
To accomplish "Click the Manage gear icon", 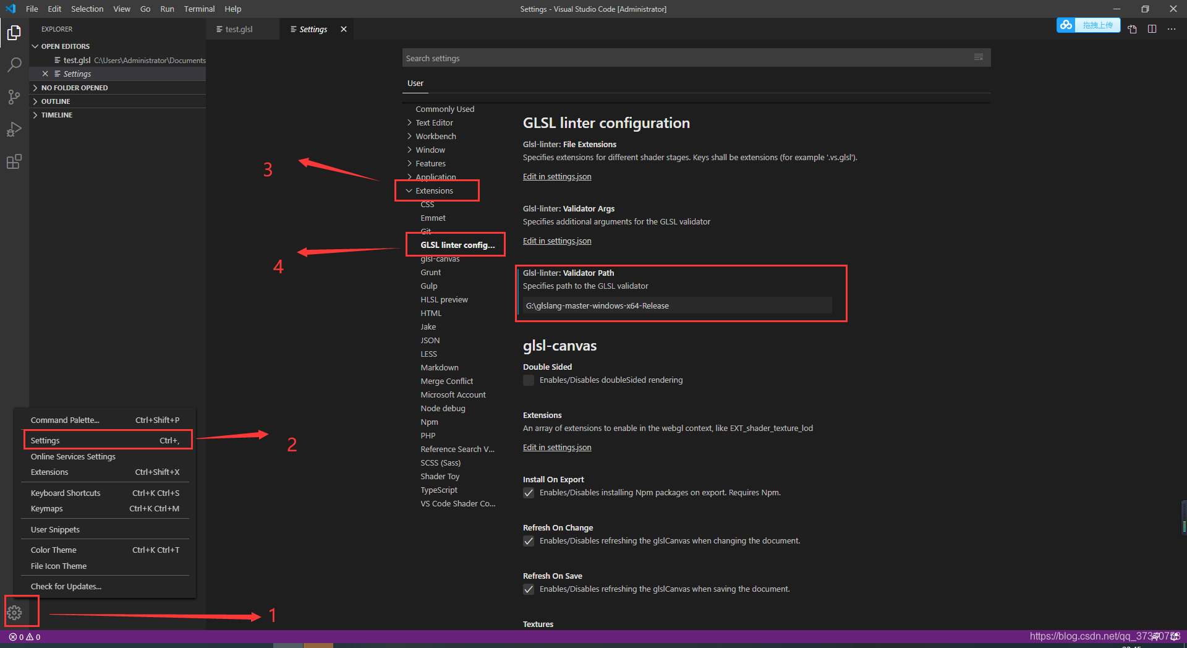I will (14, 612).
